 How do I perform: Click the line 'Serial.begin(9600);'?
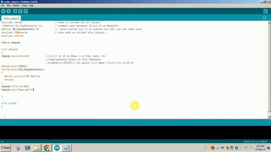pyautogui.click(x=14, y=66)
